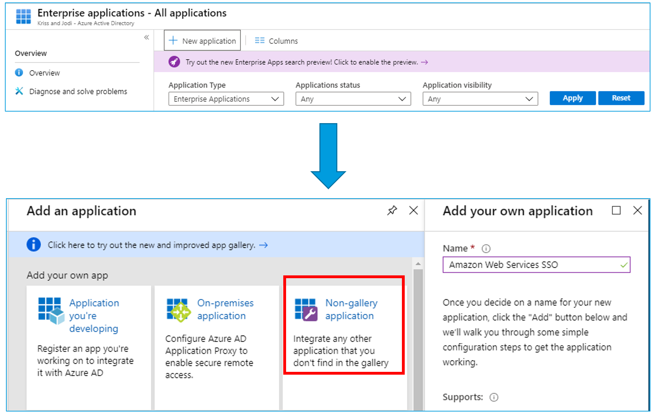Click the new and improved app gallery link
This screenshot has width=655, height=415.
[x=152, y=245]
